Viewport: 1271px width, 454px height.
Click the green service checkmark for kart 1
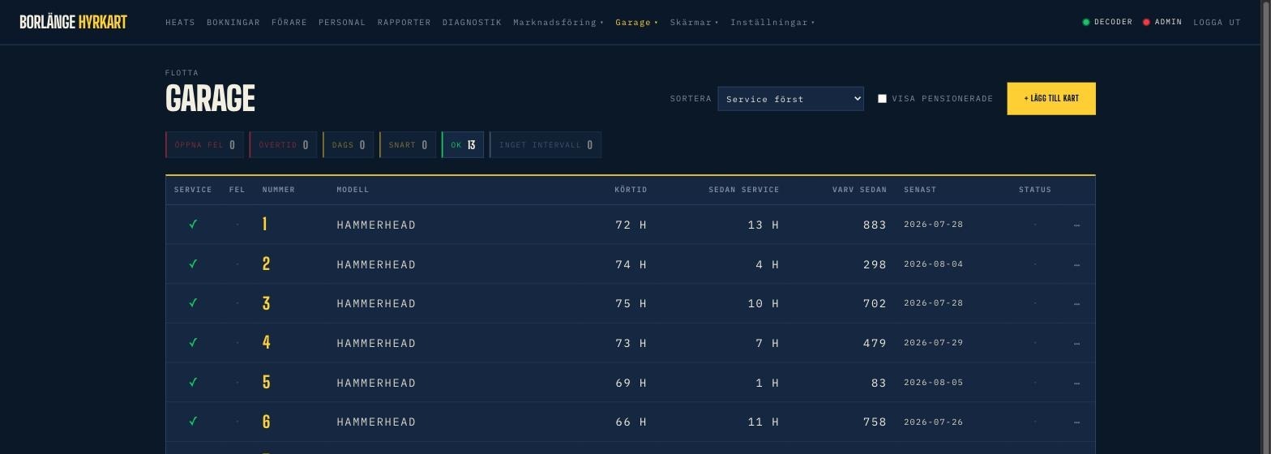pos(193,225)
